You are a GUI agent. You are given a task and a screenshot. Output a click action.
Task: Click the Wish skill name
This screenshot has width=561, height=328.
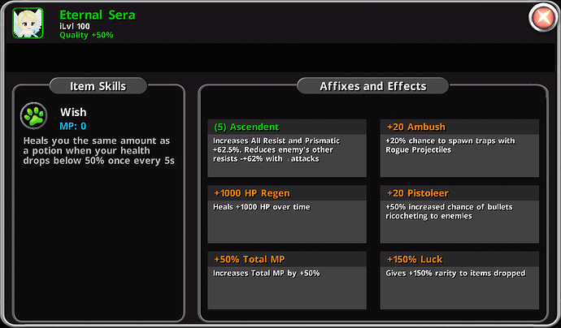[73, 112]
